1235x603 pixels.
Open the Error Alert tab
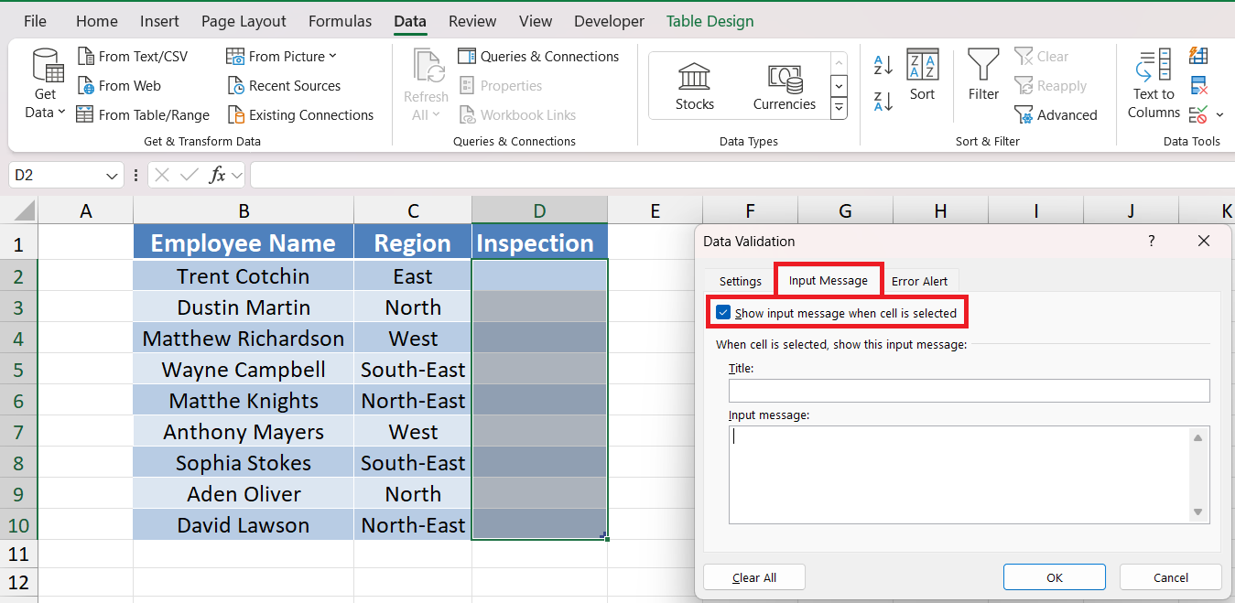(920, 281)
